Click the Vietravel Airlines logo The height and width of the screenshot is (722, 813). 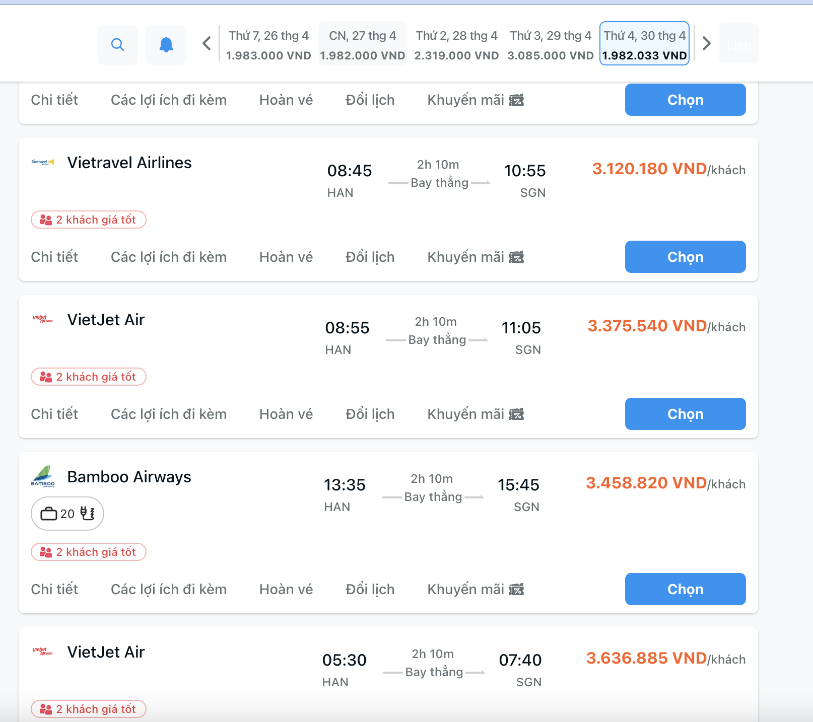(x=43, y=162)
